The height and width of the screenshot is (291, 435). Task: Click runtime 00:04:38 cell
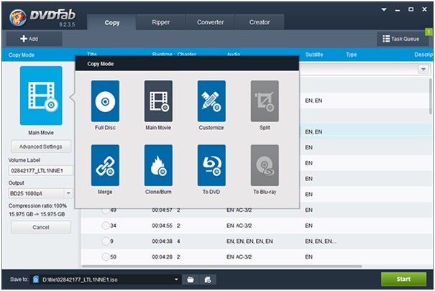162,241
